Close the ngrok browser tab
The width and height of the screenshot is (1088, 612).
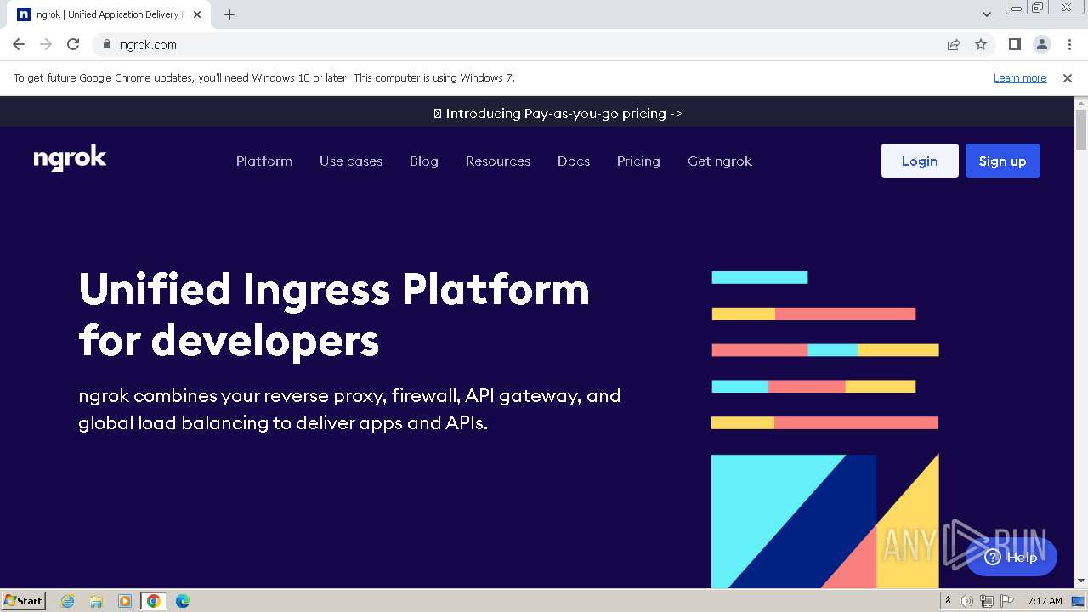click(197, 14)
